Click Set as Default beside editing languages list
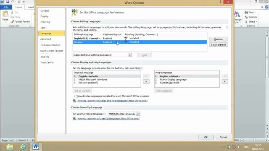Screen dimensions: 269x151 click(x=219, y=45)
